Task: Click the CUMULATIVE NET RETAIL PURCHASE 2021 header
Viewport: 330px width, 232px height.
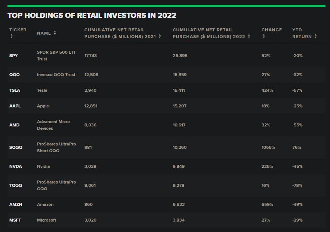Action: 120,33
